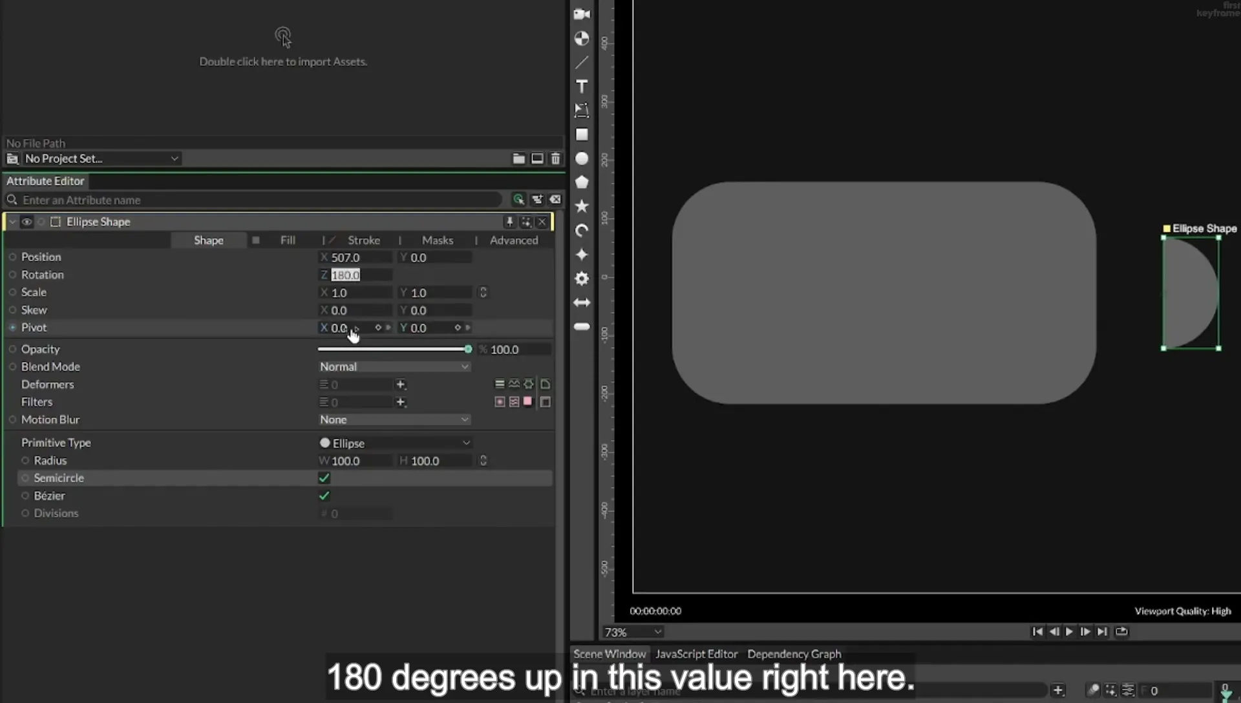Jump to the last frame
The height and width of the screenshot is (703, 1241).
click(x=1103, y=631)
